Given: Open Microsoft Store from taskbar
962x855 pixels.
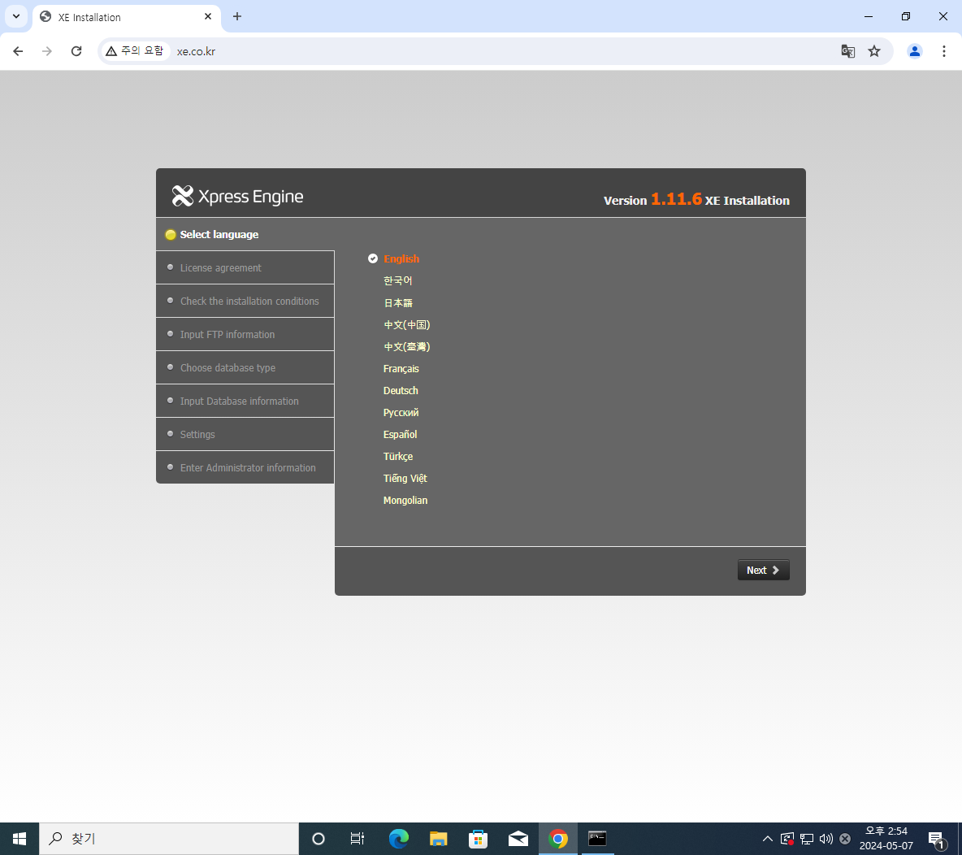Looking at the screenshot, I should pyautogui.click(x=478, y=839).
